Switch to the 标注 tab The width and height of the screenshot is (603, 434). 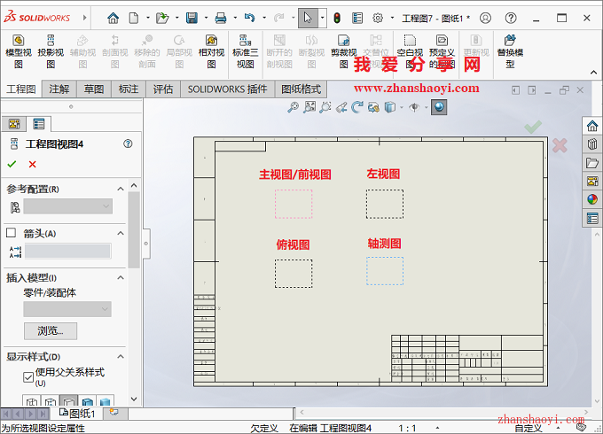pos(129,89)
